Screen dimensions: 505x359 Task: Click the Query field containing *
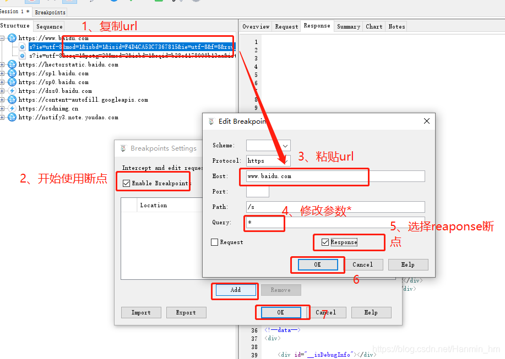pos(335,223)
